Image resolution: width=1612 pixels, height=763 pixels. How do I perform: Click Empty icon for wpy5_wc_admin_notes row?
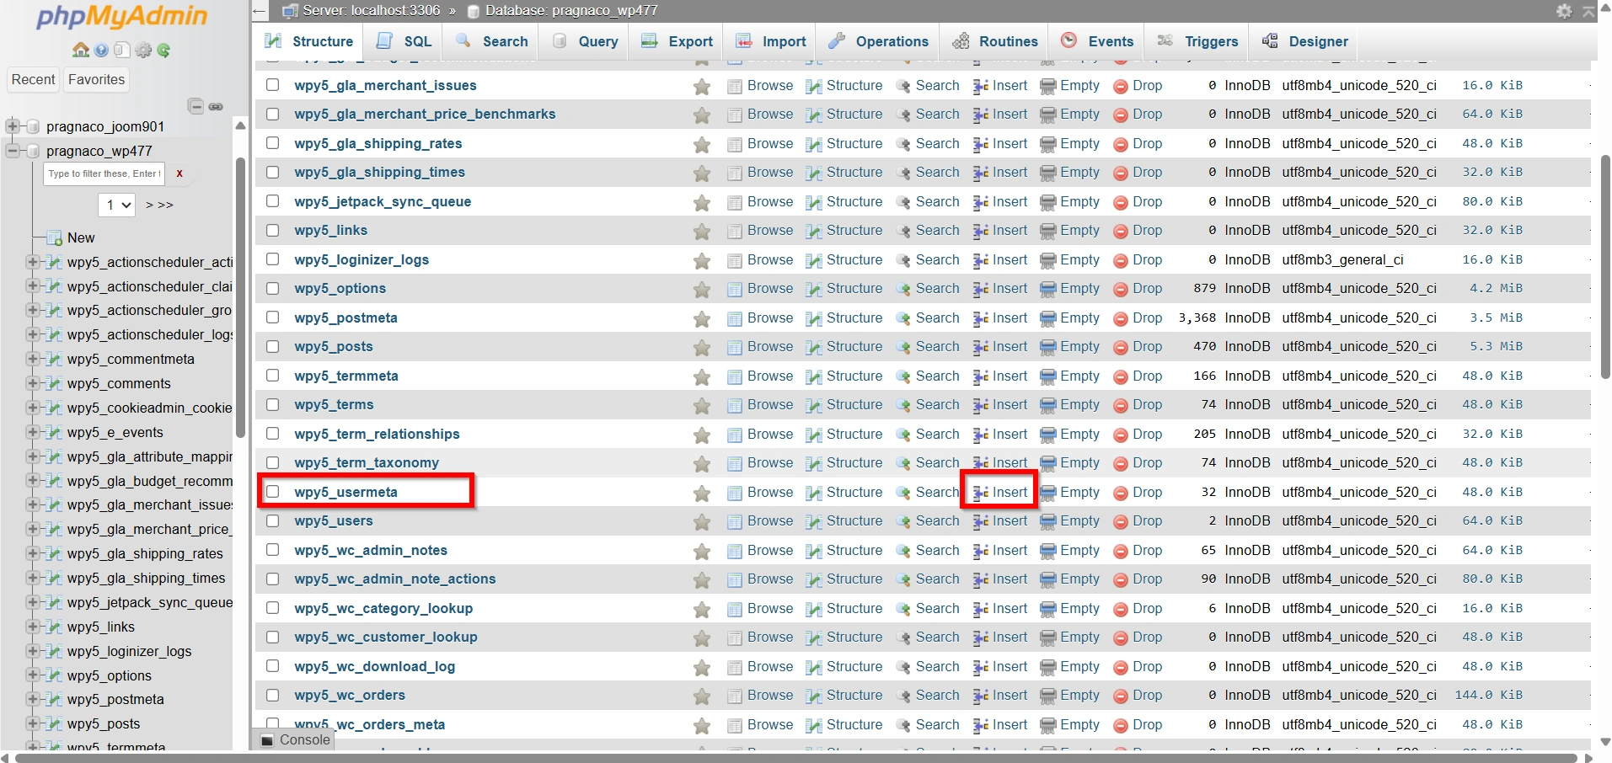[1048, 551]
